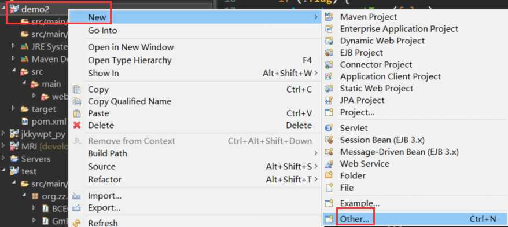Click the new File icon
Image resolution: width=508 pixels, height=227 pixels.
329,188
